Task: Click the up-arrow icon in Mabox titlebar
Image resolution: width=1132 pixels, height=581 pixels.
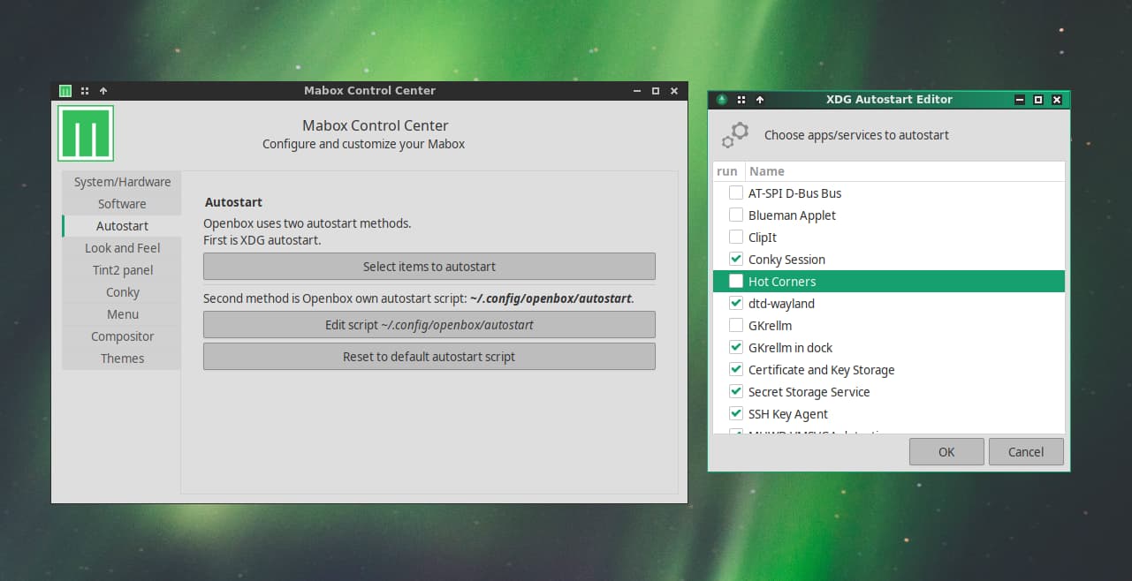Action: [x=103, y=90]
